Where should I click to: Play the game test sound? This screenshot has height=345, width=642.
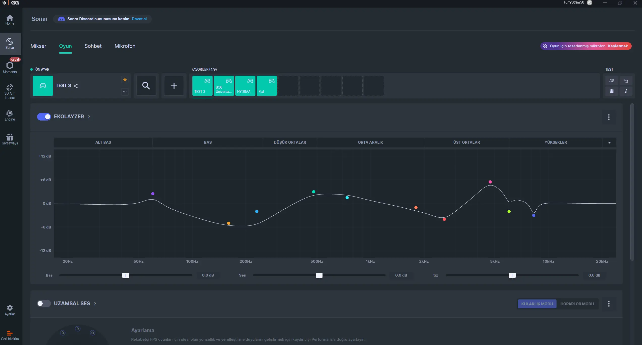[612, 81]
